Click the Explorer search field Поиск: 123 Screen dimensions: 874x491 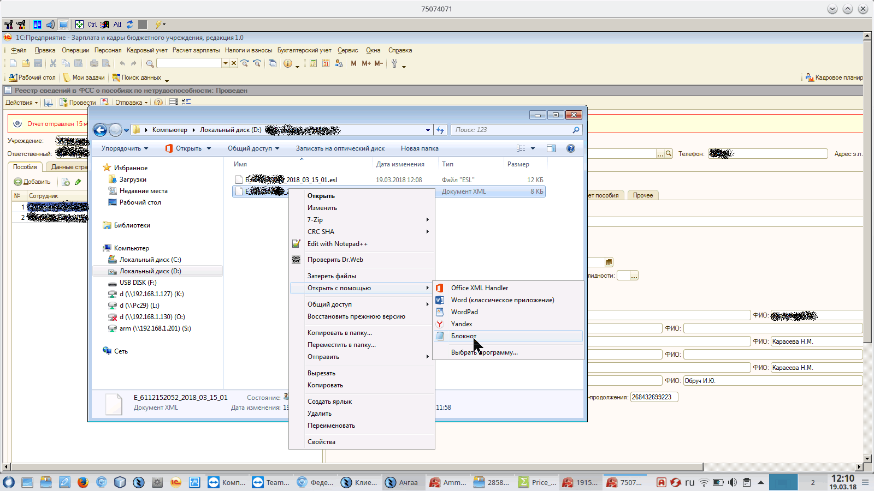point(517,130)
